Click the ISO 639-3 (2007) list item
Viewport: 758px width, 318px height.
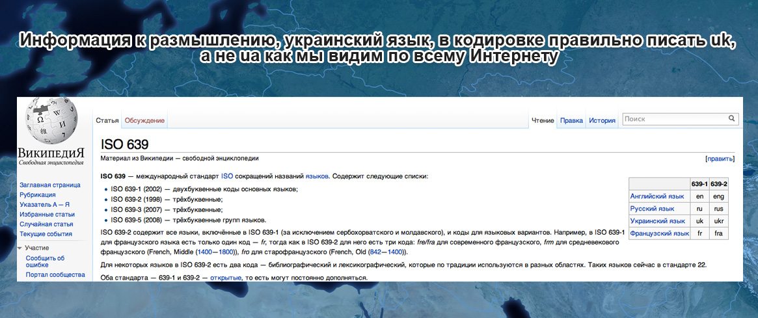[167, 210]
